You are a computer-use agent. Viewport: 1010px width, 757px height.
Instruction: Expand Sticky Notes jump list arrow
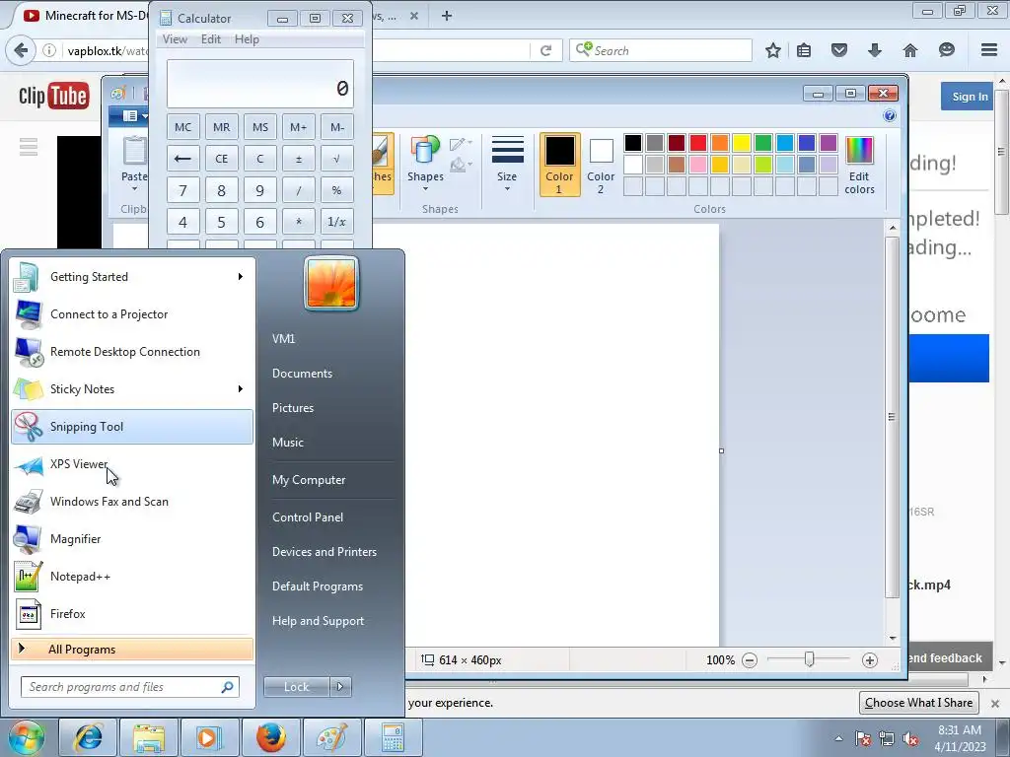tap(241, 388)
